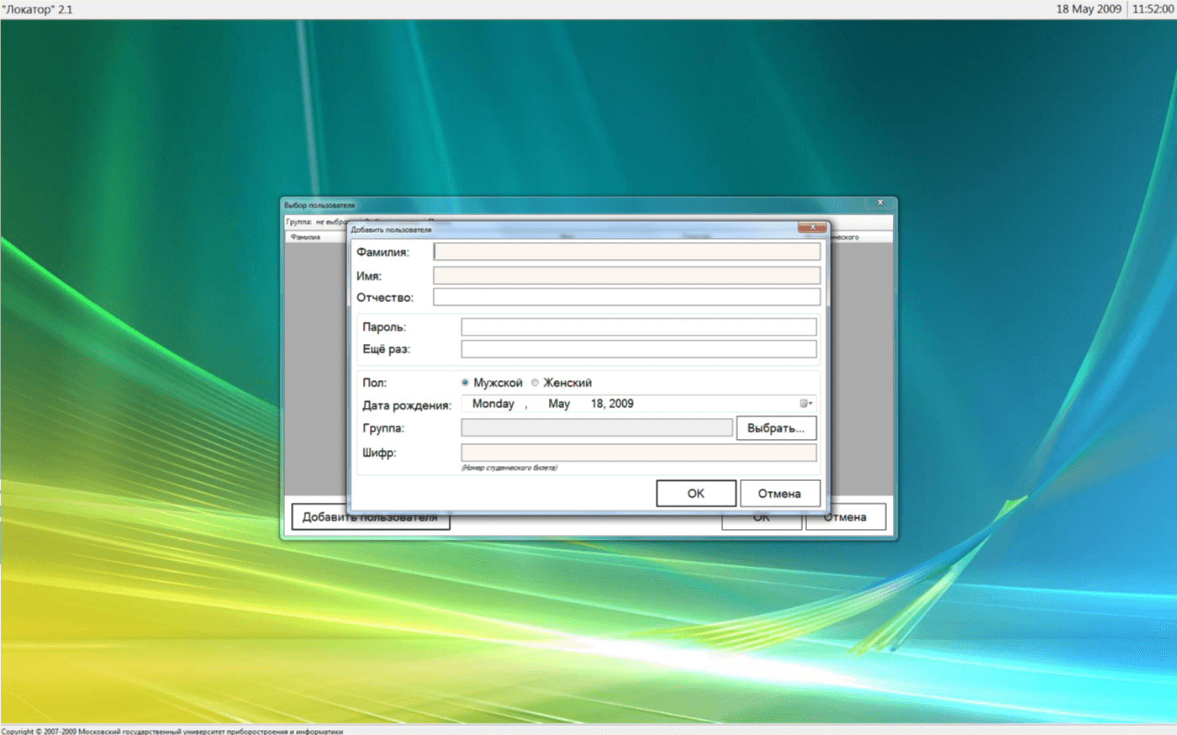This screenshot has width=1177, height=735.
Task: Click the Номер студенческого билета hint text
Action: pyautogui.click(x=509, y=468)
